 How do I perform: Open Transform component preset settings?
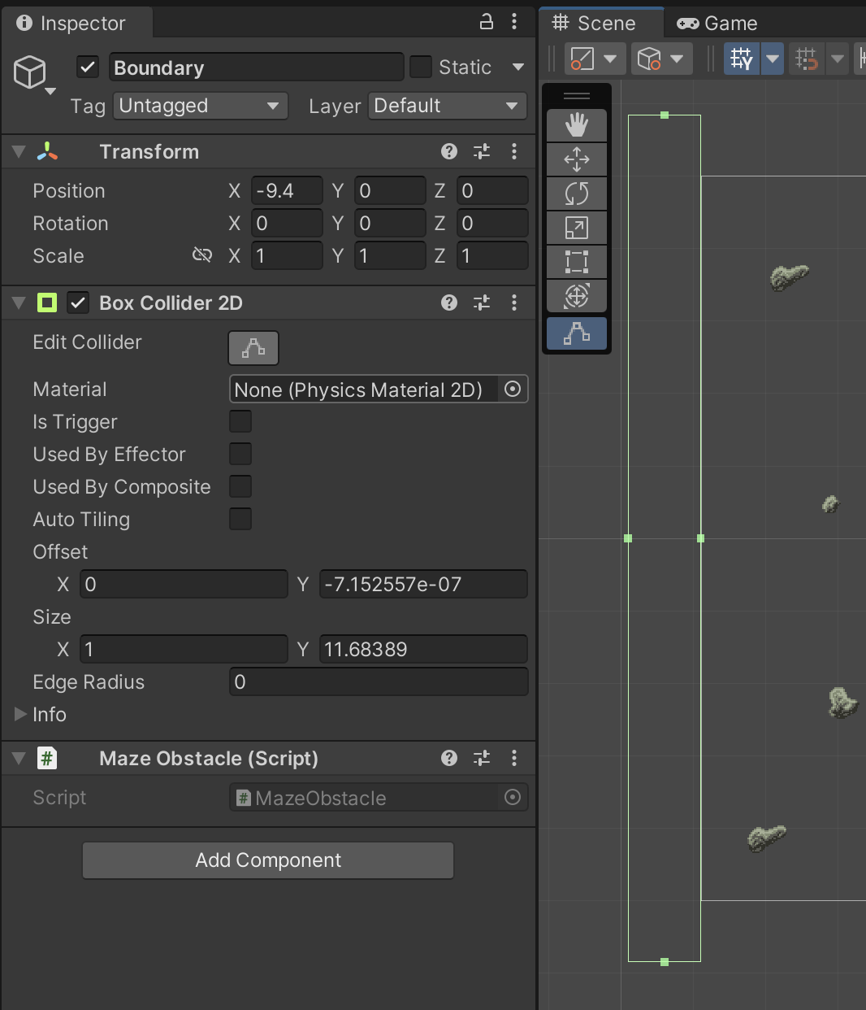tap(482, 151)
